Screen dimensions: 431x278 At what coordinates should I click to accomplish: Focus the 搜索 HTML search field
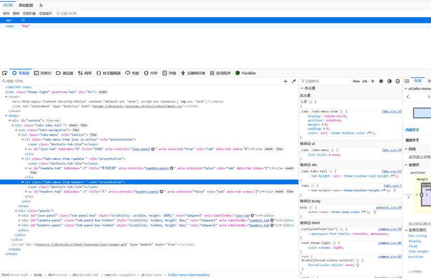142,81
